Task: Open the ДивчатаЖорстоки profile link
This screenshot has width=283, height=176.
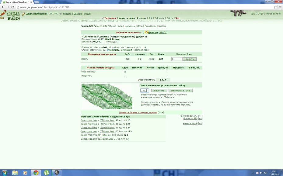Action: 37,14
